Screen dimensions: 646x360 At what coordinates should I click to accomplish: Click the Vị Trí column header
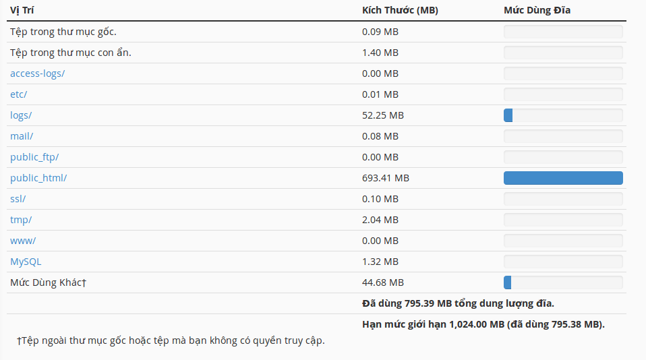[x=22, y=10]
